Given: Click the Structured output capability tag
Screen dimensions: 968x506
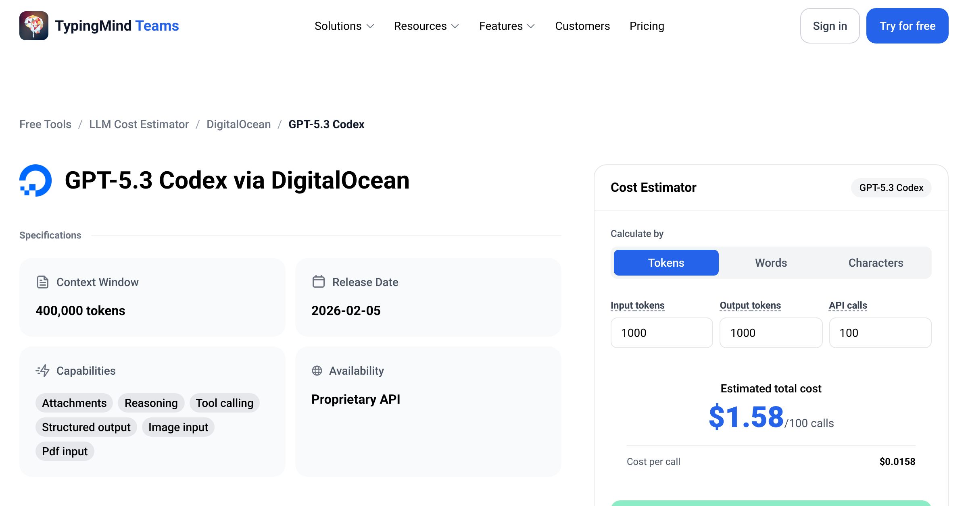Looking at the screenshot, I should (86, 427).
